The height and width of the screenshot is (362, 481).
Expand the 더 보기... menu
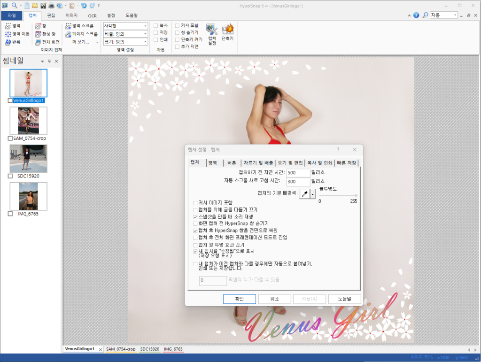pyautogui.click(x=85, y=42)
